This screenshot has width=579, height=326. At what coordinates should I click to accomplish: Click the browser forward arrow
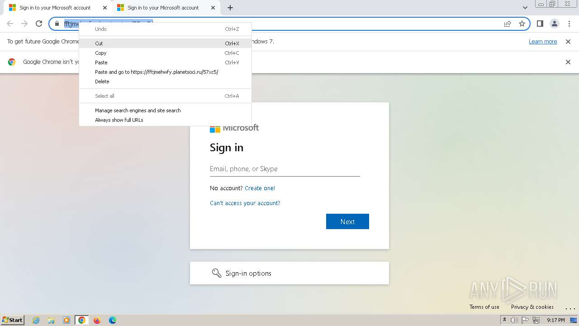pos(24,24)
